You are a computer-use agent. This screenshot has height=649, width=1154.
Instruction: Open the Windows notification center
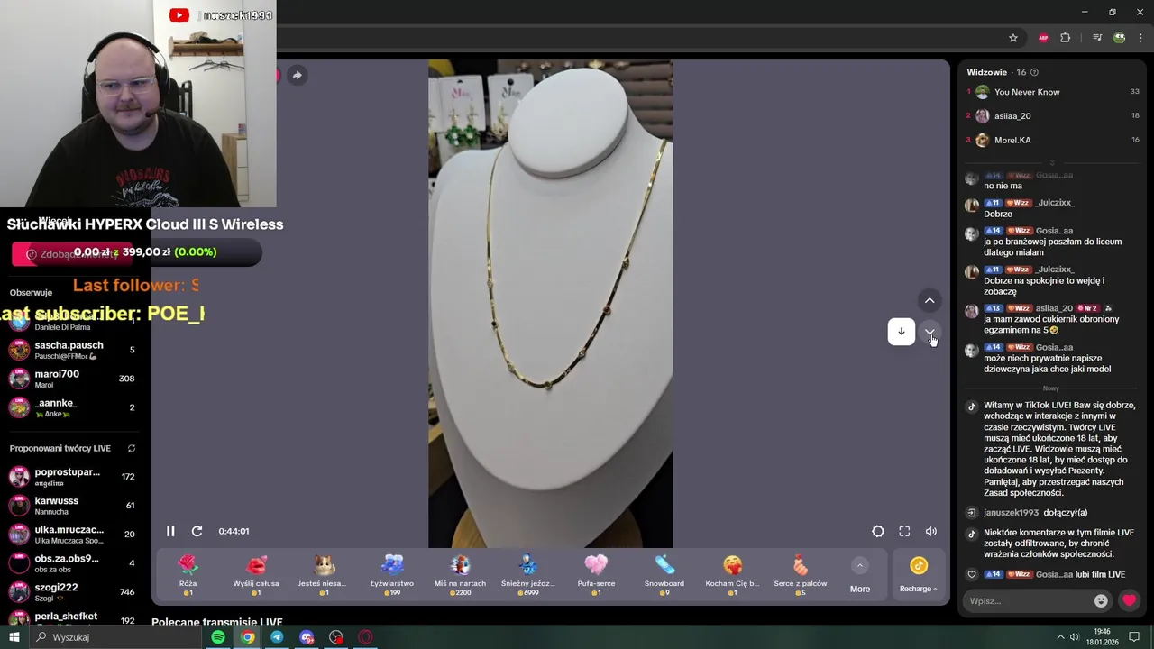1134,637
